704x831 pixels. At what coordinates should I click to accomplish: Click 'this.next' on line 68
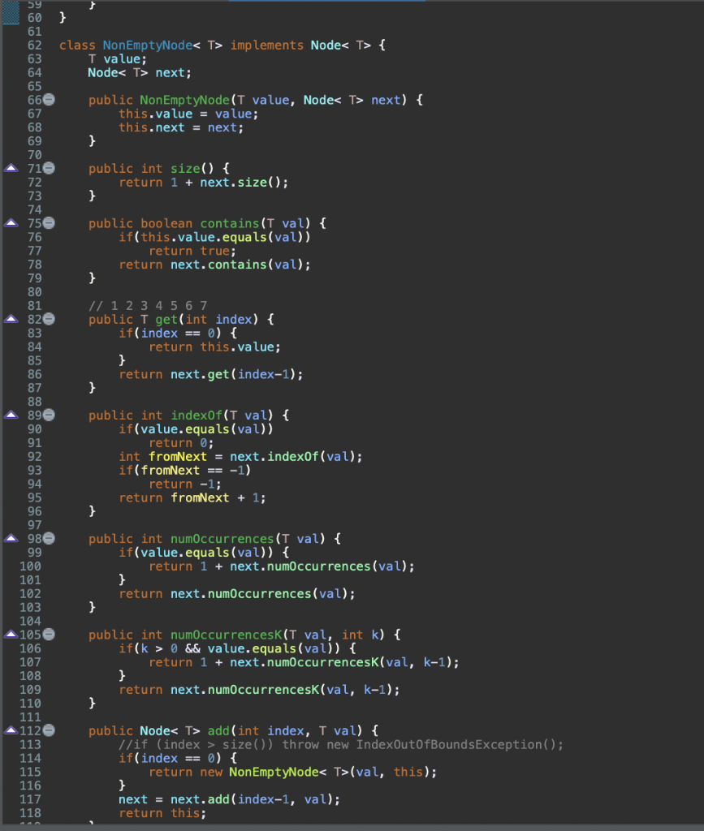[x=152, y=127]
